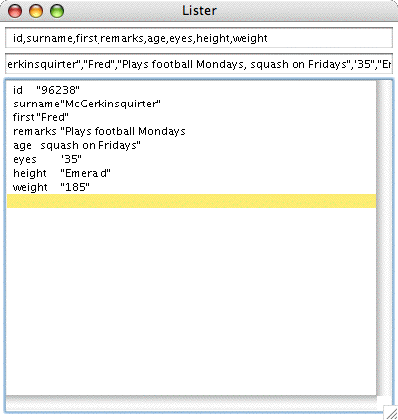
Task: Select the weight "185" list row
Action: pos(191,187)
